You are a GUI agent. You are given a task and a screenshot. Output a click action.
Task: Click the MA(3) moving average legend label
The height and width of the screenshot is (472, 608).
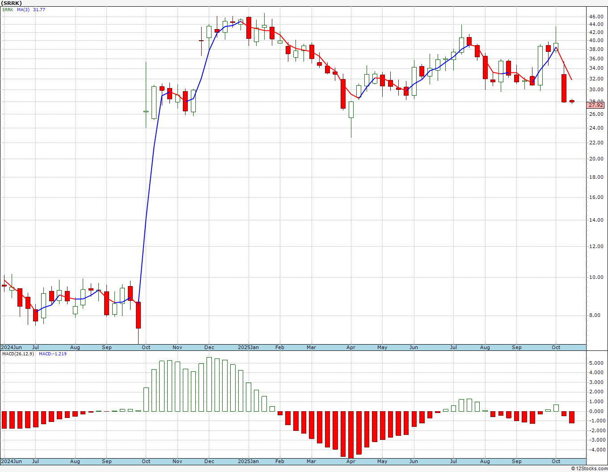click(23, 9)
